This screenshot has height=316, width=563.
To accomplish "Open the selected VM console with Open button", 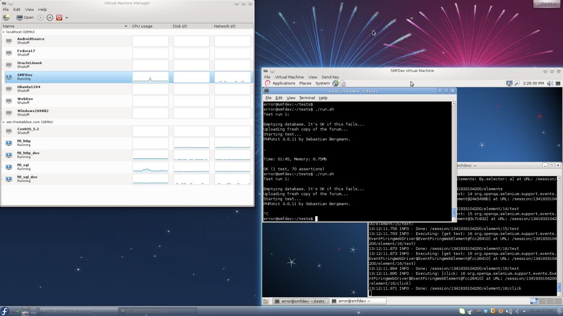I will (25, 17).
